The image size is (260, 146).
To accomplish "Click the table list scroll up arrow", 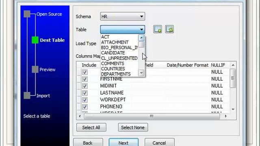I will tap(141, 38).
